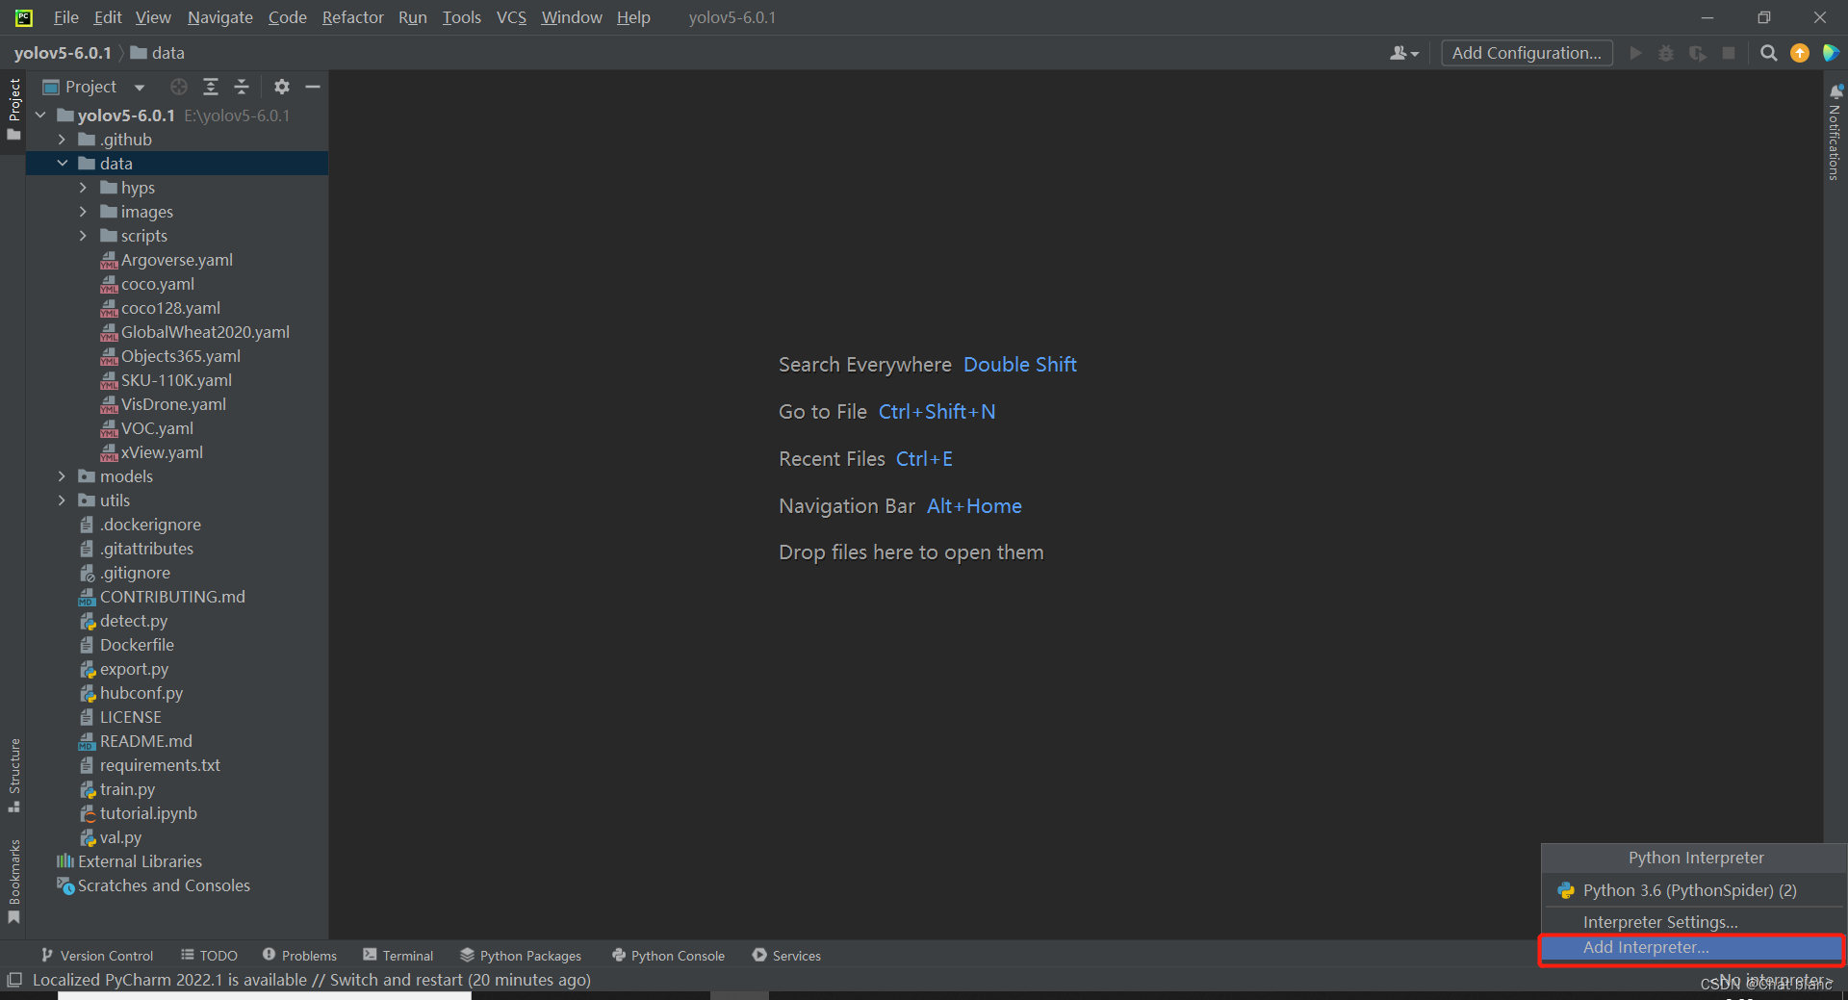The width and height of the screenshot is (1848, 1000).
Task: Select Python 3.6 (PythonSpider) (2) interpreter
Action: pyautogui.click(x=1692, y=890)
